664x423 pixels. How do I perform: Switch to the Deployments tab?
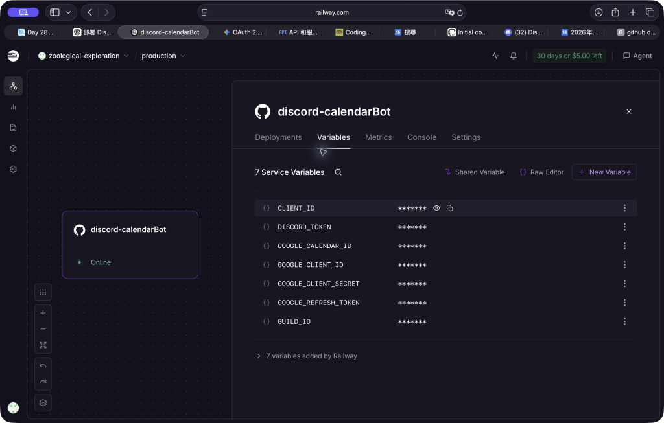point(278,137)
